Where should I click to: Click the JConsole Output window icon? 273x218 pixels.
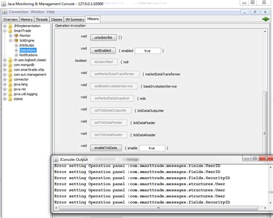pos(56,159)
